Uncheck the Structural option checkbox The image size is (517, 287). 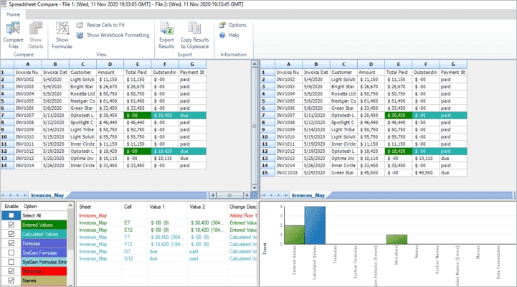pyautogui.click(x=11, y=270)
